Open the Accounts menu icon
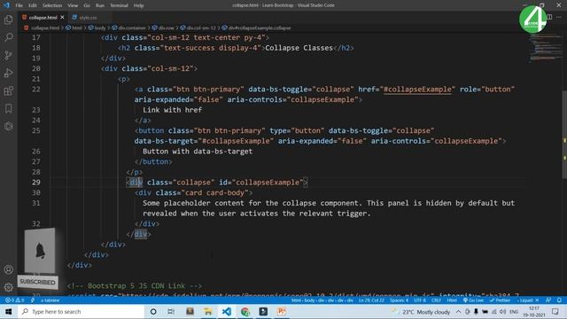The width and height of the screenshot is (567, 319). pyautogui.click(x=8, y=269)
